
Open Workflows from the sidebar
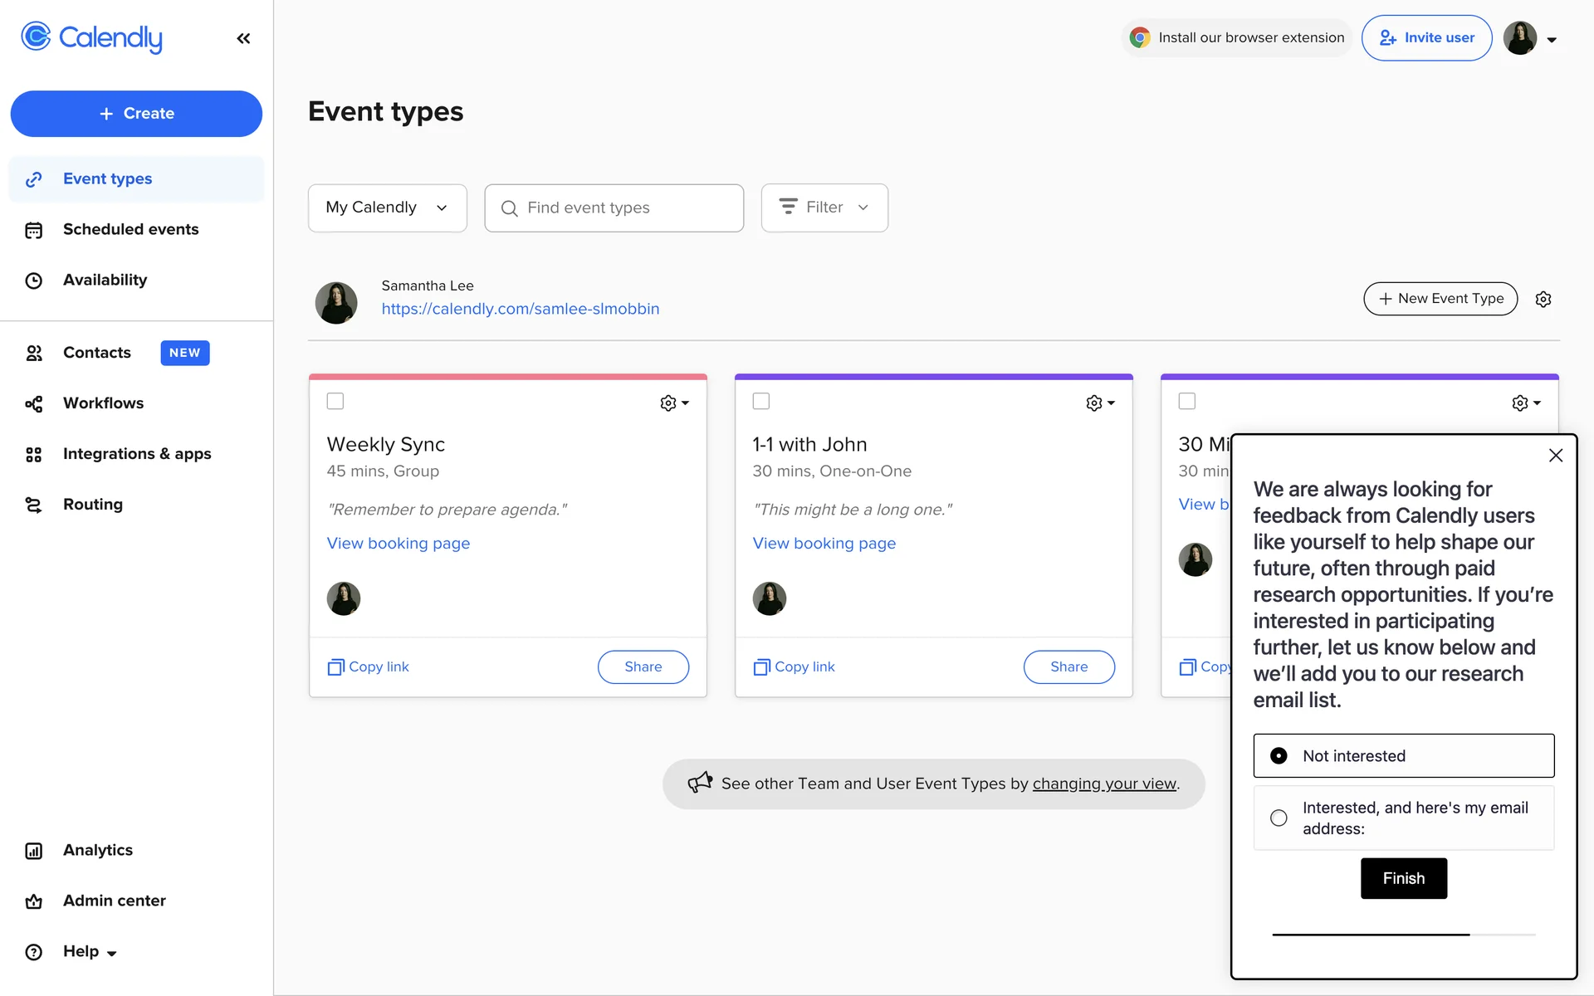[103, 403]
